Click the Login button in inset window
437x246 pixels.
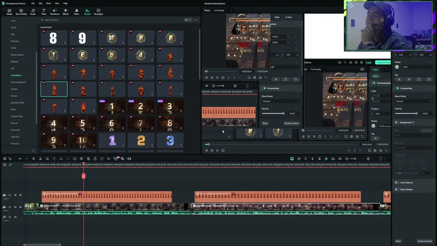pyautogui.click(x=369, y=63)
